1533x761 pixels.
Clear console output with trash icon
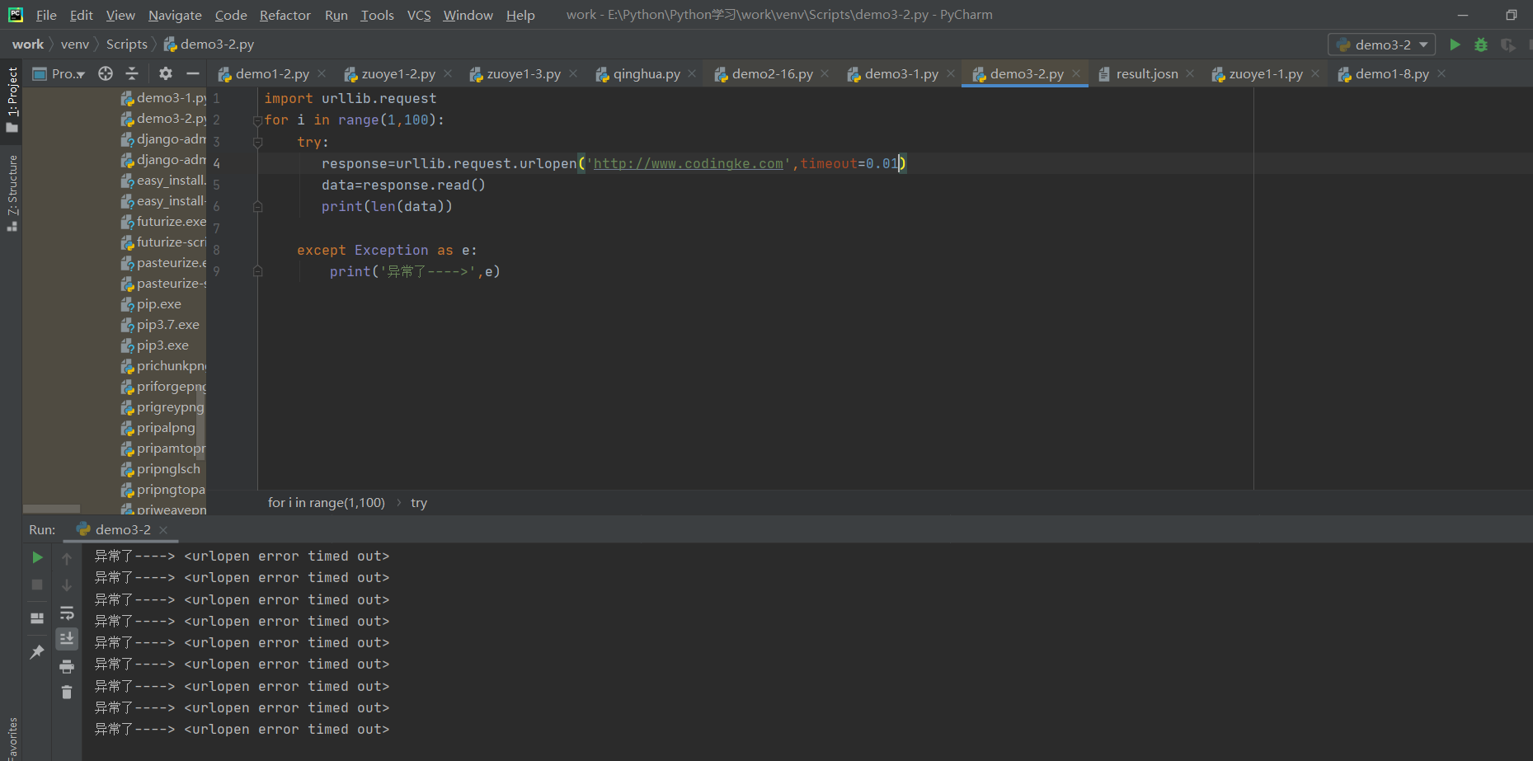click(67, 693)
